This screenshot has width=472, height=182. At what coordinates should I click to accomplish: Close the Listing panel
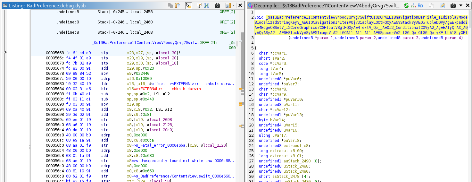[240, 5]
